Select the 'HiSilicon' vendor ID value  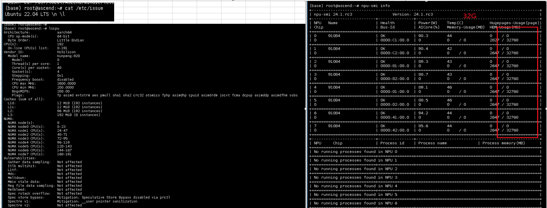(x=66, y=52)
